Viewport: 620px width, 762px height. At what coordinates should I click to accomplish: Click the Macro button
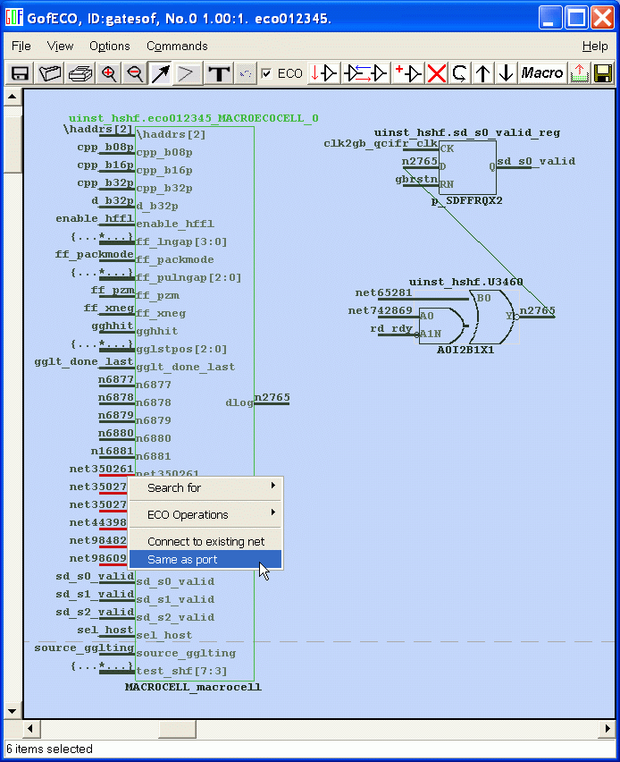pyautogui.click(x=541, y=73)
